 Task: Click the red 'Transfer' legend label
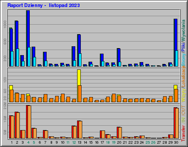coord(183,133)
